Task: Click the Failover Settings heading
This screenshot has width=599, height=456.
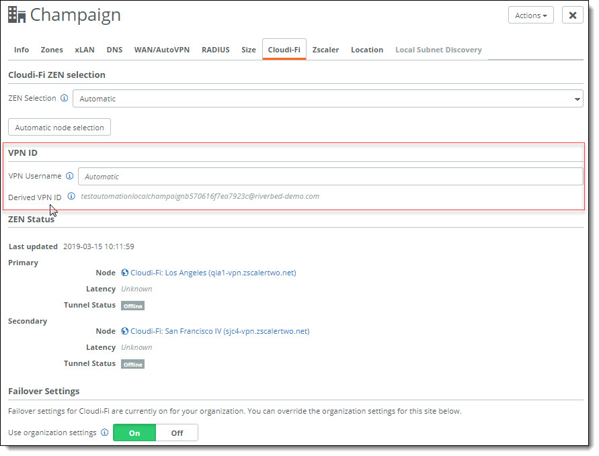Action: click(44, 391)
